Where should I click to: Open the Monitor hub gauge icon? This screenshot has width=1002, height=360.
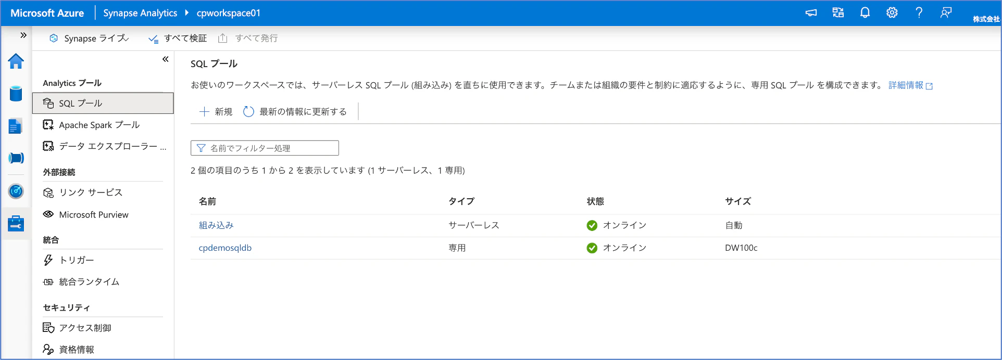coord(16,191)
